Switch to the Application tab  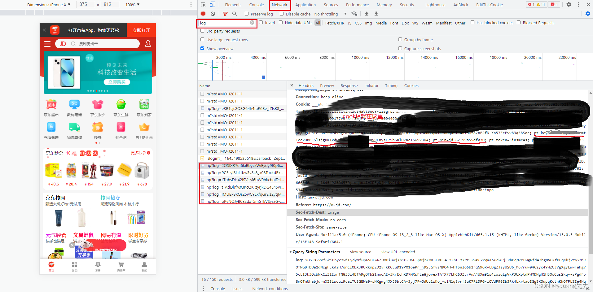coord(305,5)
